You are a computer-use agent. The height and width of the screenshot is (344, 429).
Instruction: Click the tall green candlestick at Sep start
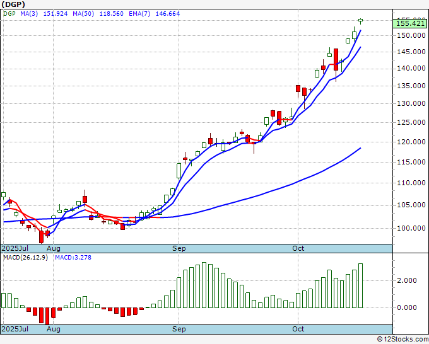click(179, 171)
